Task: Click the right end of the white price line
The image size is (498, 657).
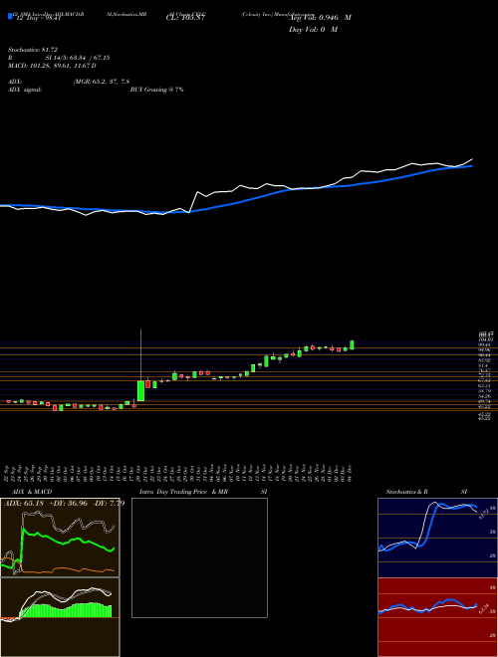Action: 471,160
